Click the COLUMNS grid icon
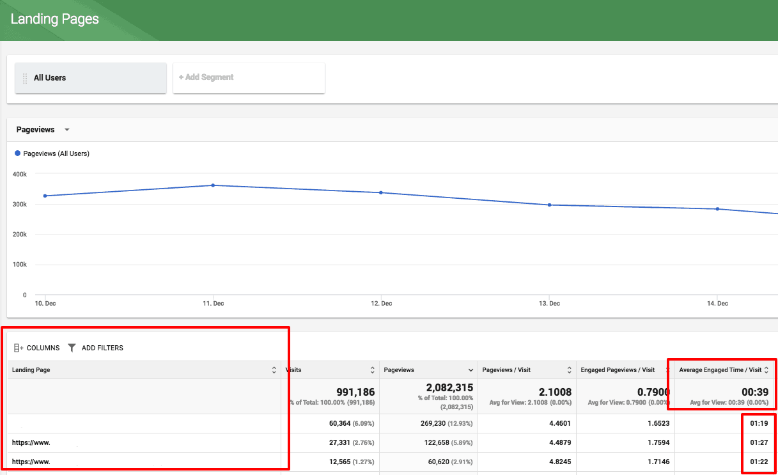Screen dimensions: 778x475 [x=18, y=348]
